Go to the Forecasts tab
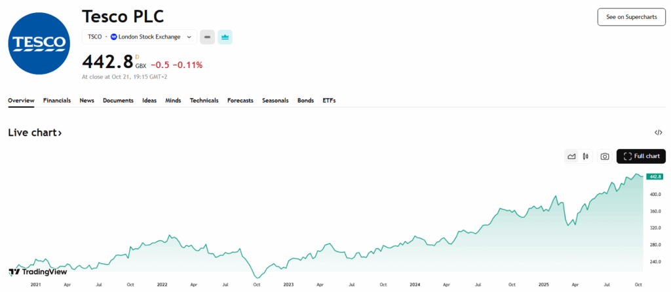This screenshot has width=671, height=292. [x=240, y=101]
